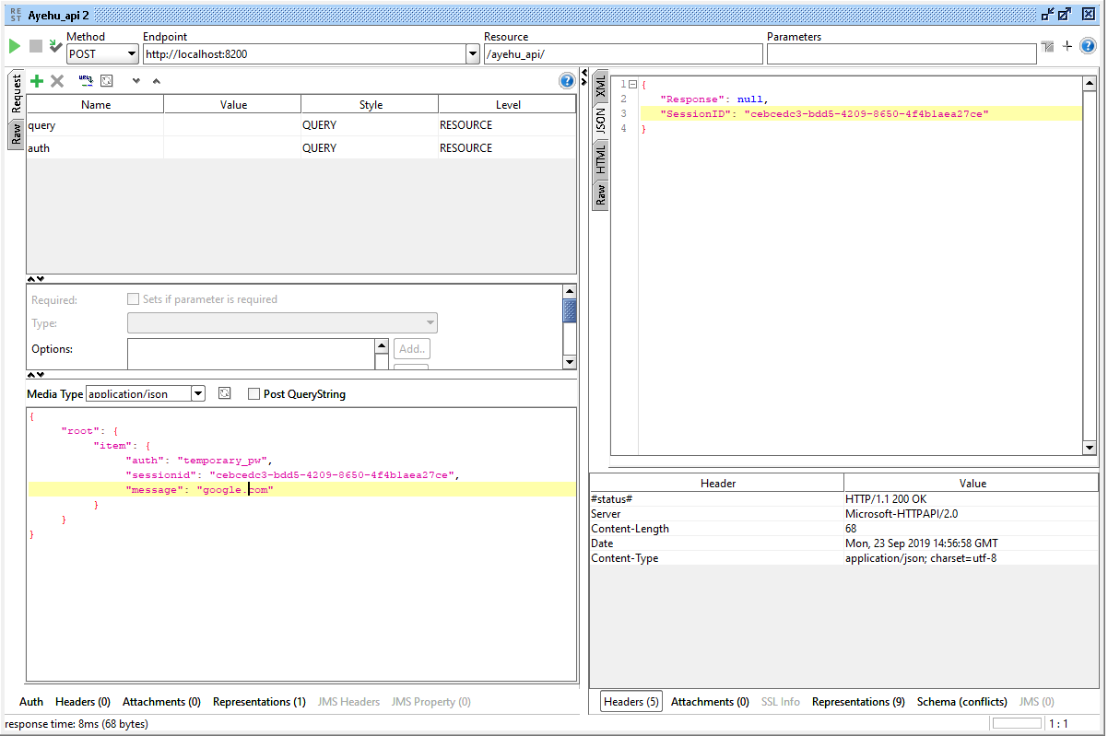Open the Media Type combo box
1108x736 pixels.
tap(197, 394)
